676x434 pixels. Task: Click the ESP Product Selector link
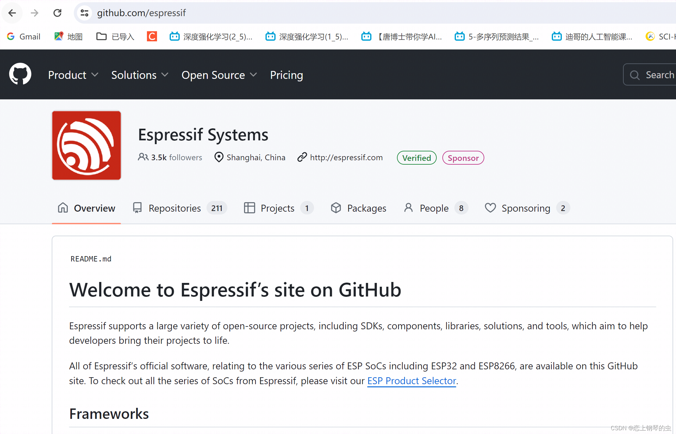click(x=404, y=380)
